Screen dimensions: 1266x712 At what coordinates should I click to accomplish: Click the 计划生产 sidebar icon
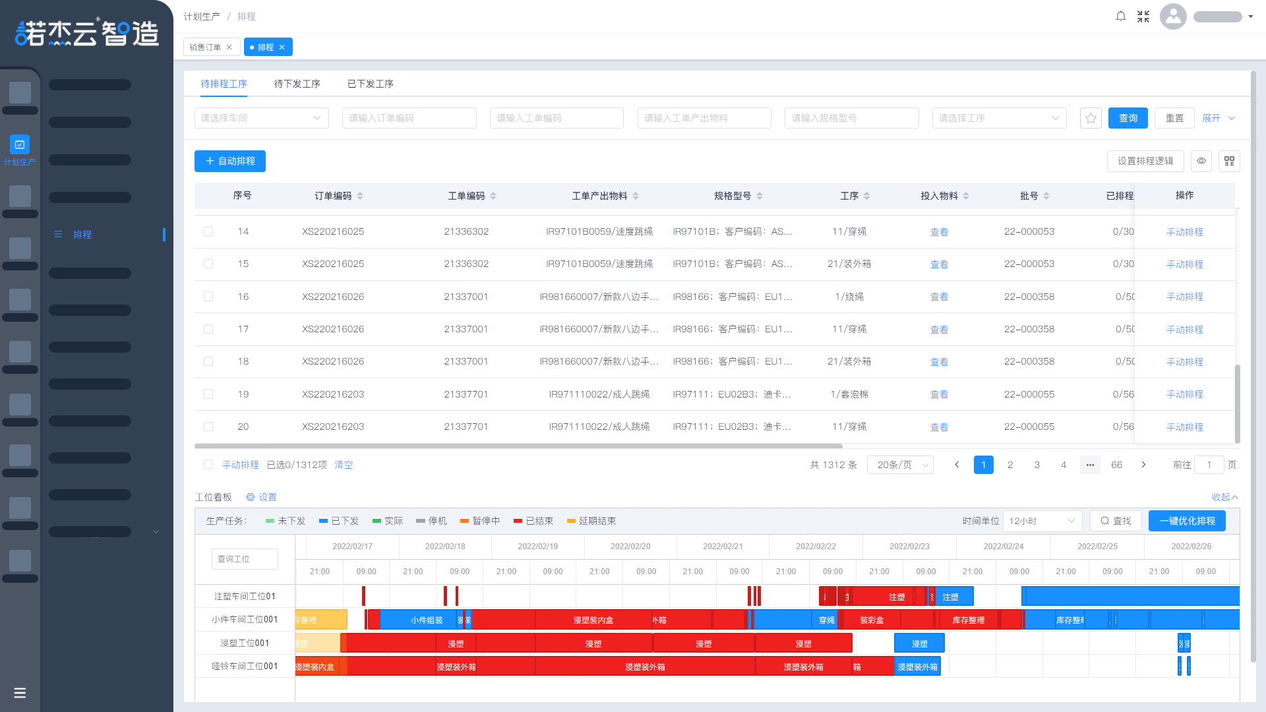[x=20, y=145]
